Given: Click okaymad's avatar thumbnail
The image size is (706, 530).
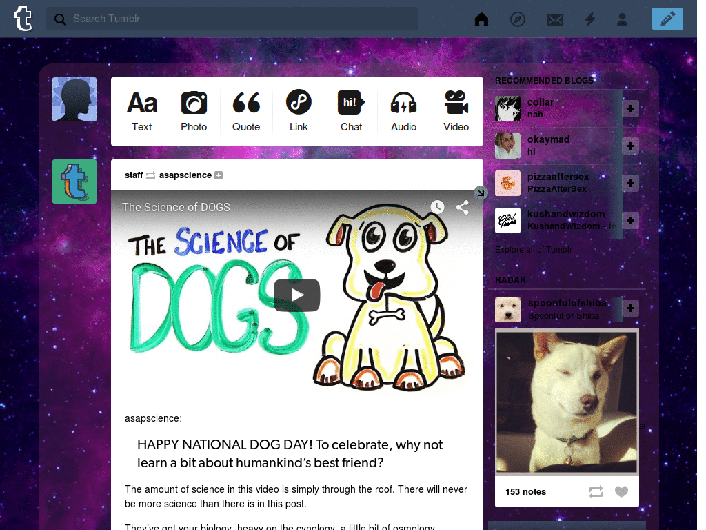Looking at the screenshot, I should point(507,146).
